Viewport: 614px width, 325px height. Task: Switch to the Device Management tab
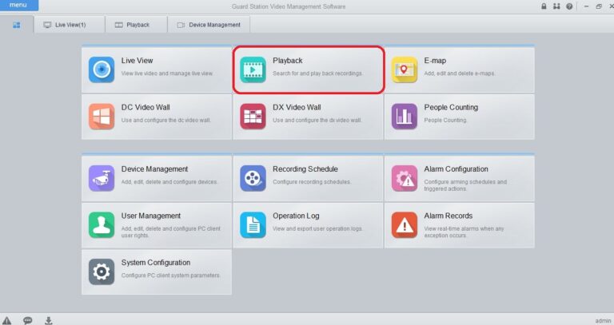[208, 25]
